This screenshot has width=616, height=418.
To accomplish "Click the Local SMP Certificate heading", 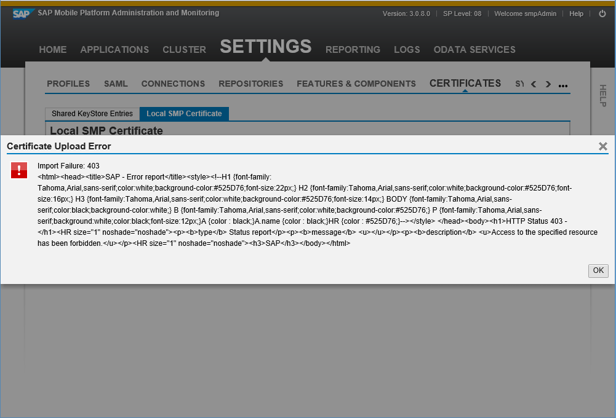I will tap(106, 131).
